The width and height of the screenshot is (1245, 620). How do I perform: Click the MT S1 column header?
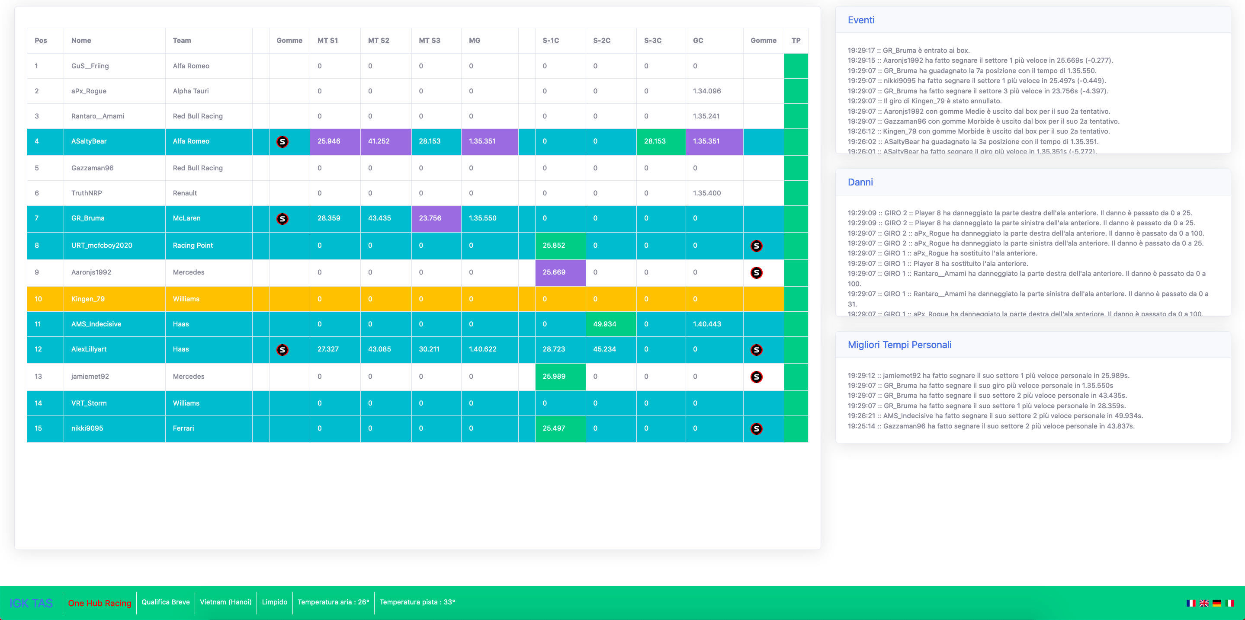[x=327, y=41]
